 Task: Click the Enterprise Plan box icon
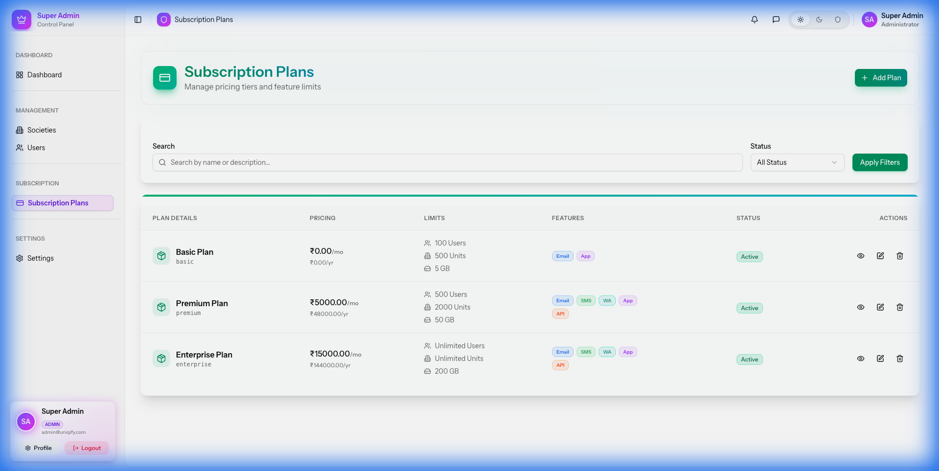(x=161, y=359)
